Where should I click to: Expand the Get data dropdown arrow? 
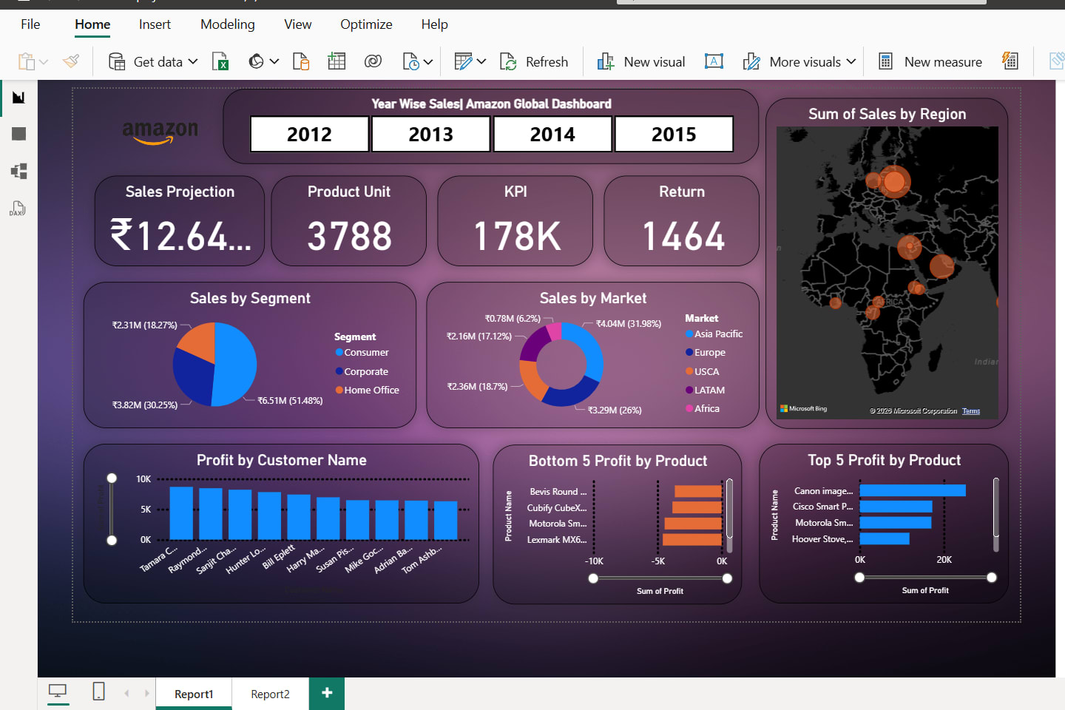point(193,61)
